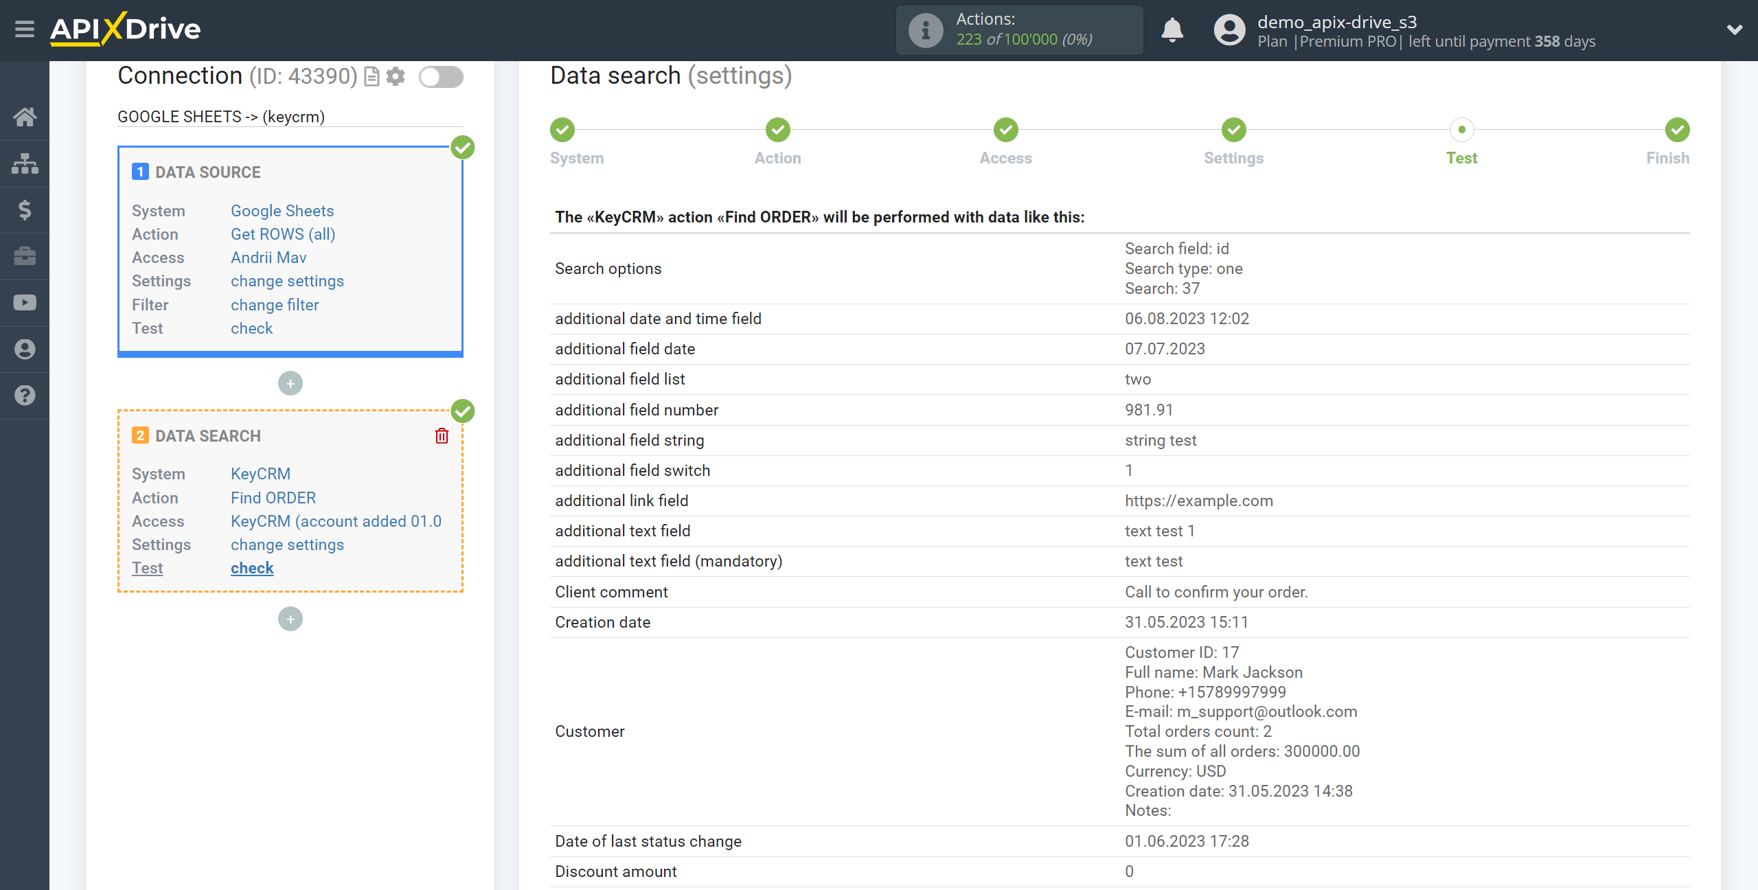1758x890 pixels.
Task: Click the Creation date 31.05.2023 15:11 value
Action: tap(1187, 622)
